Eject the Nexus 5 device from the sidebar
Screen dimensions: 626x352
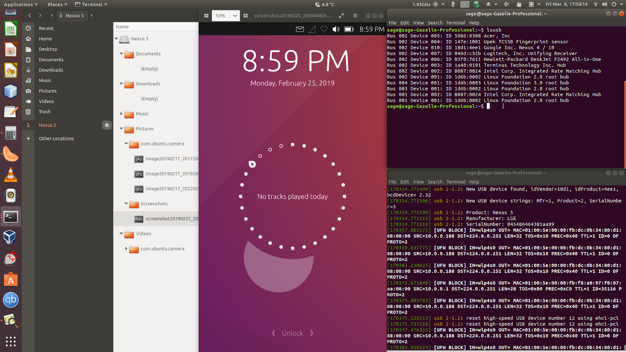point(107,125)
